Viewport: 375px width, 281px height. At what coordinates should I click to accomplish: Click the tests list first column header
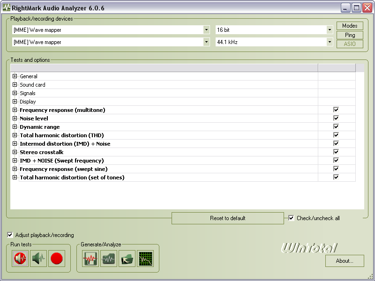point(164,67)
